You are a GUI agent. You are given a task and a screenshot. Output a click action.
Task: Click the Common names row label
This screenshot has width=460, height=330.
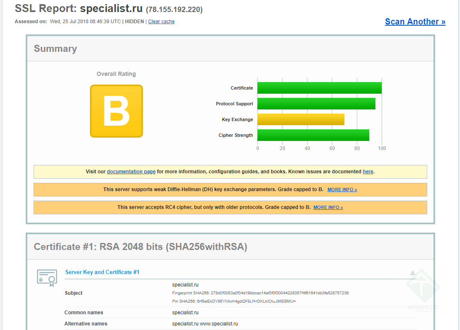pyautogui.click(x=84, y=313)
